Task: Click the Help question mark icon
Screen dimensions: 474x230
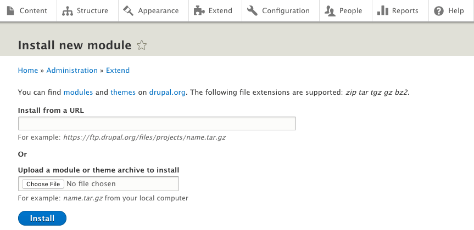Action: [439, 10]
